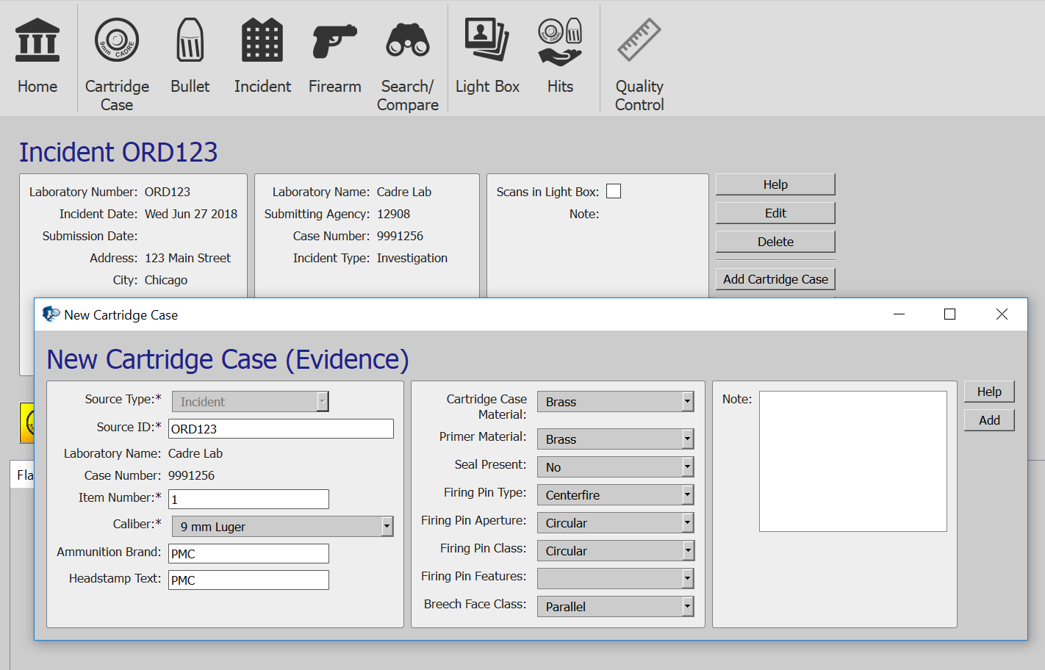Image resolution: width=1045 pixels, height=670 pixels.
Task: Click city value 'Chicago'
Action: tap(166, 280)
